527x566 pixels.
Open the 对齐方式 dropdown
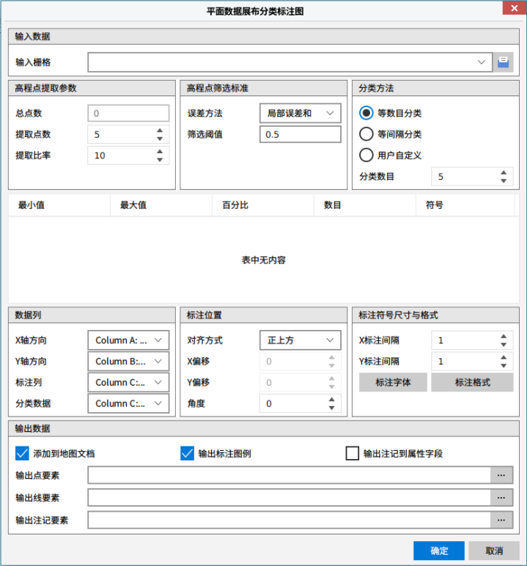click(331, 340)
